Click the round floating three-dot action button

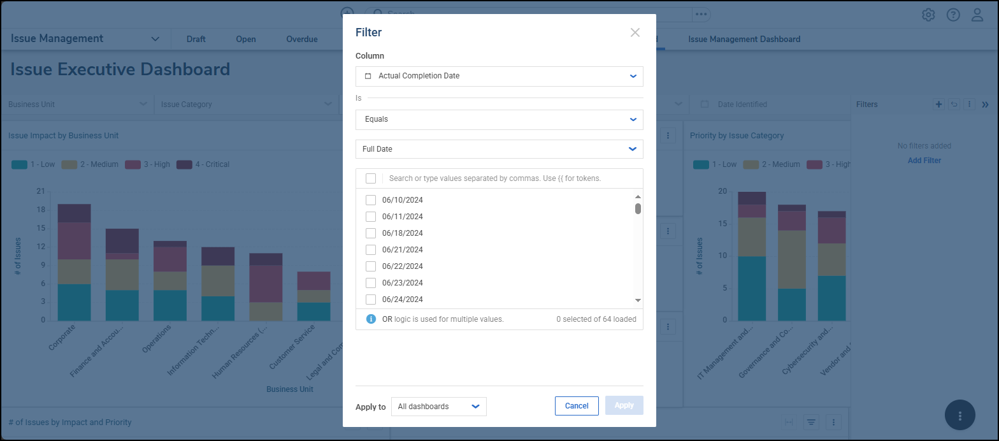[960, 416]
